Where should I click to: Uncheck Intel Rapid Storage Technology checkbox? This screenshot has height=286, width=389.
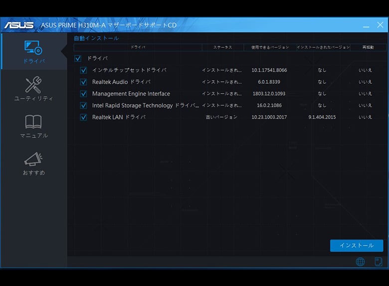pos(83,105)
